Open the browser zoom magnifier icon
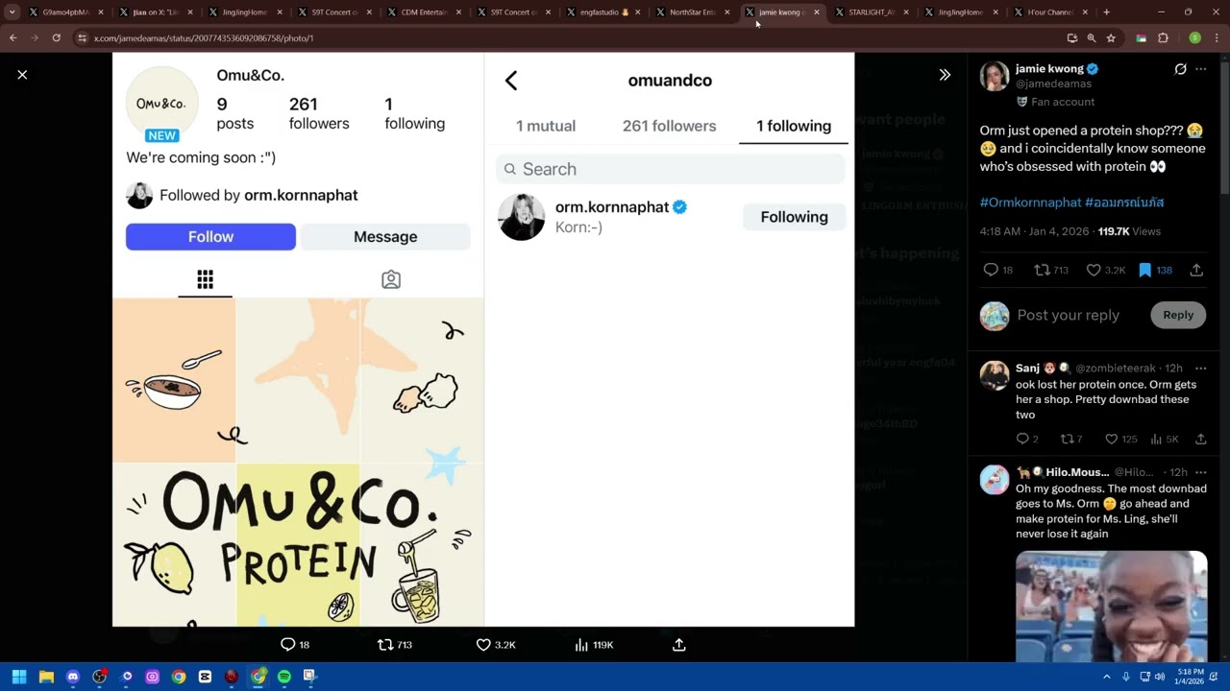 tap(1092, 38)
